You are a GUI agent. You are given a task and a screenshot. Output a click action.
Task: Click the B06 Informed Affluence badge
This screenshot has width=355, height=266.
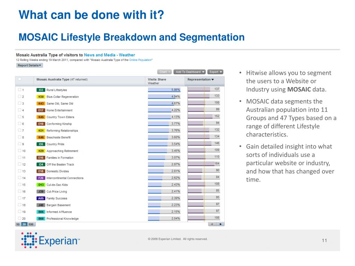pyautogui.click(x=41, y=212)
